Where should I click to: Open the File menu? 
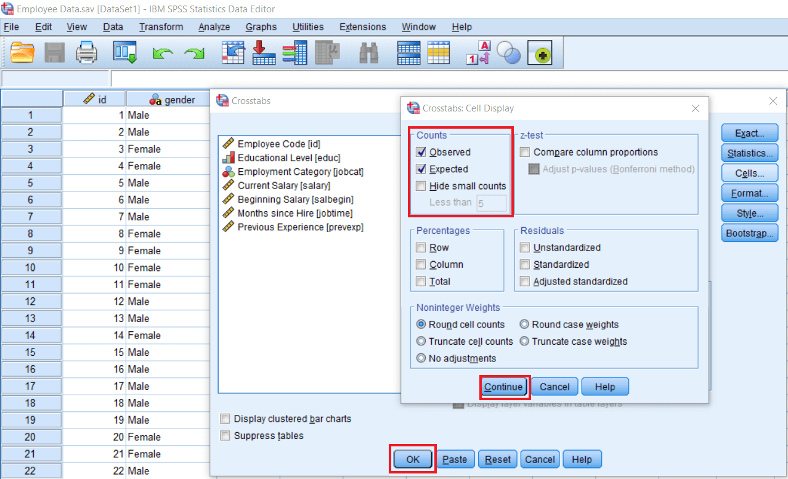click(11, 27)
